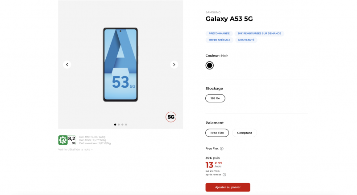
Task: Click the Offre spéciale tag
Action: (219, 40)
